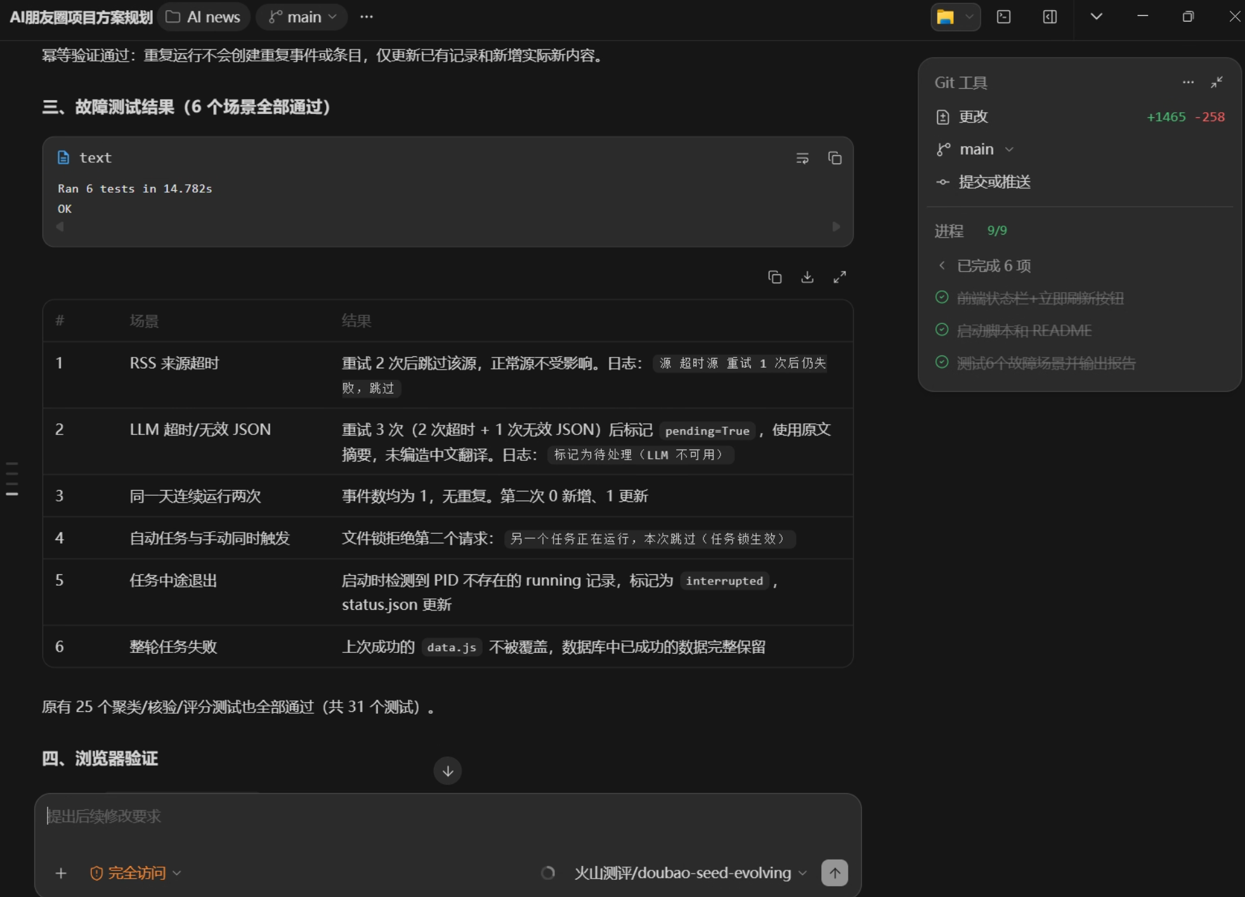The image size is (1245, 897).
Task: Restore down the application window
Action: coord(1188,16)
